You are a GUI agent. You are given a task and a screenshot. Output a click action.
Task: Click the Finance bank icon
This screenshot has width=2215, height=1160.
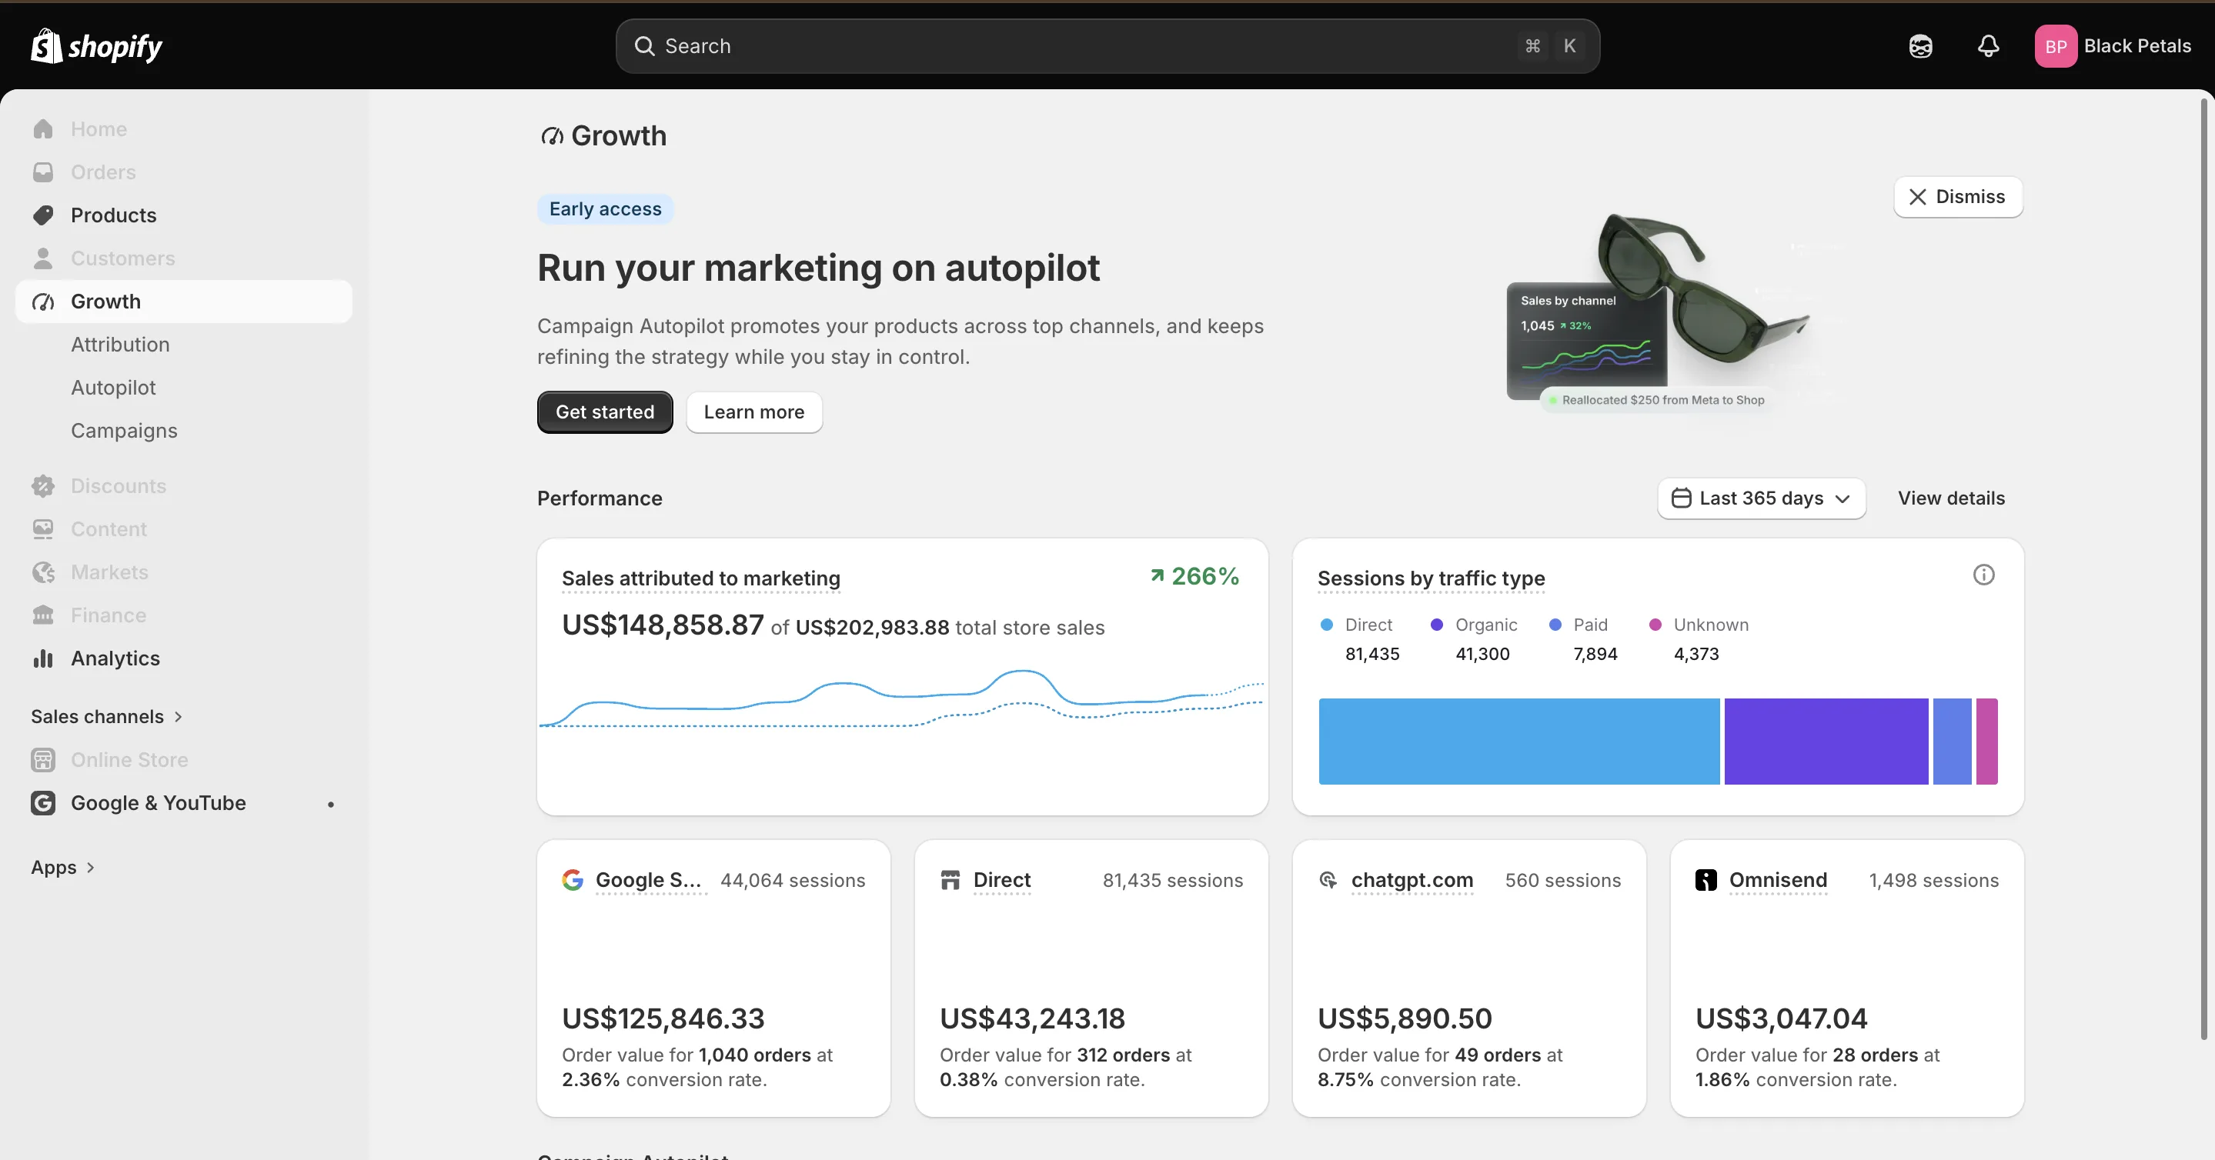click(x=43, y=615)
